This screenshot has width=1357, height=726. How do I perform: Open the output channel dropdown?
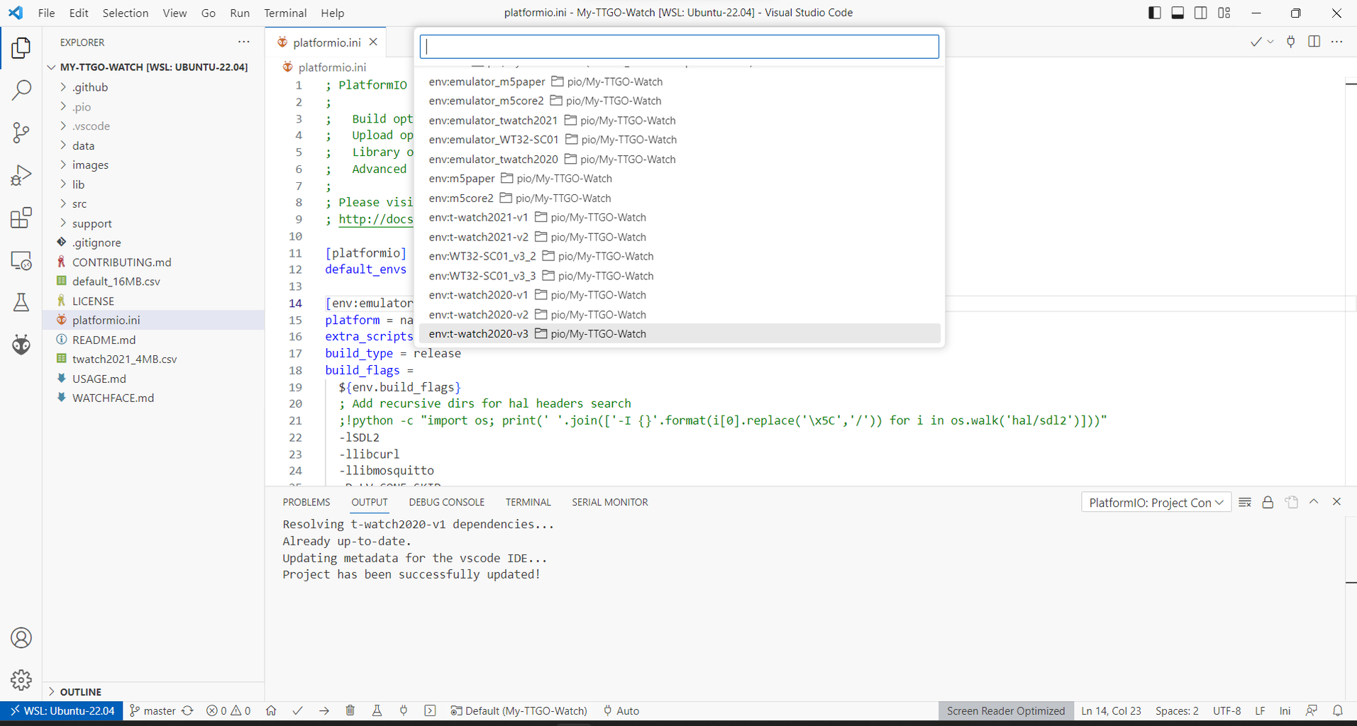(x=1156, y=503)
